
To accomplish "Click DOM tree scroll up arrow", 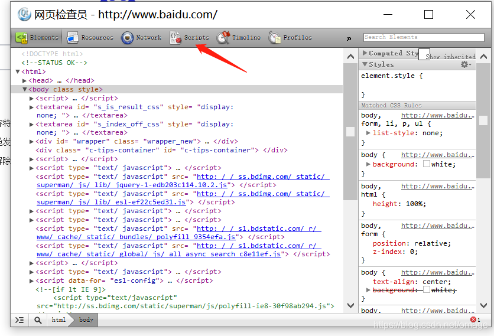I will pos(350,57).
